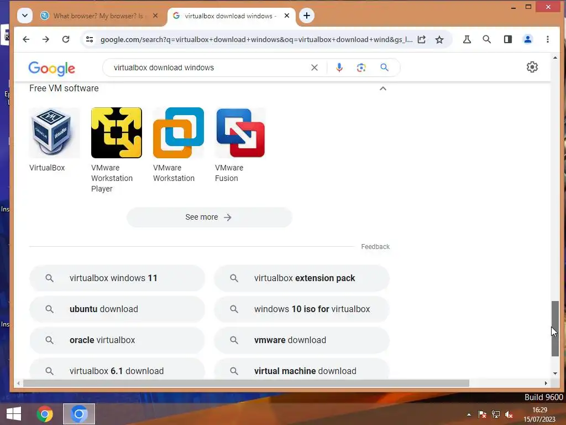The height and width of the screenshot is (425, 566).
Task: Open Chrome three-dot menu
Action: click(548, 39)
